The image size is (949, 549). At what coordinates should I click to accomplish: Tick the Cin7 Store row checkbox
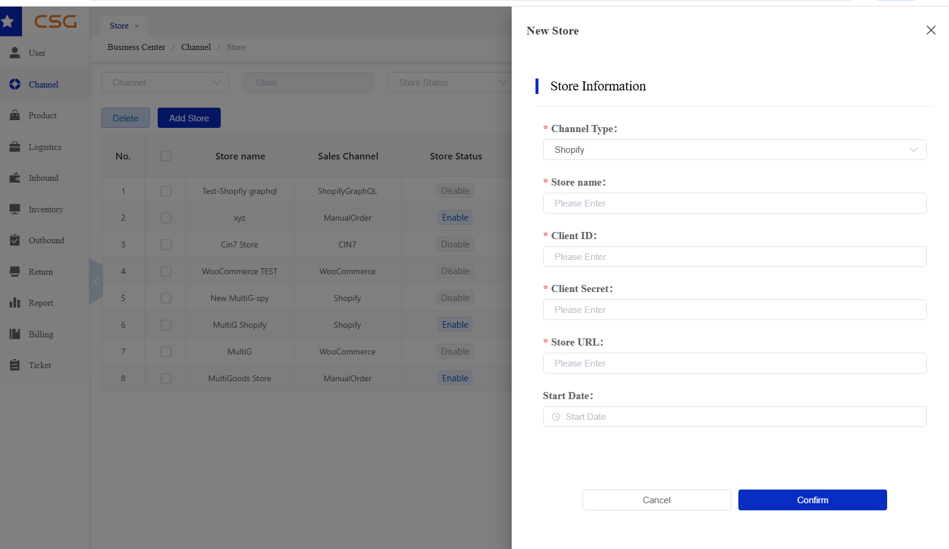166,244
